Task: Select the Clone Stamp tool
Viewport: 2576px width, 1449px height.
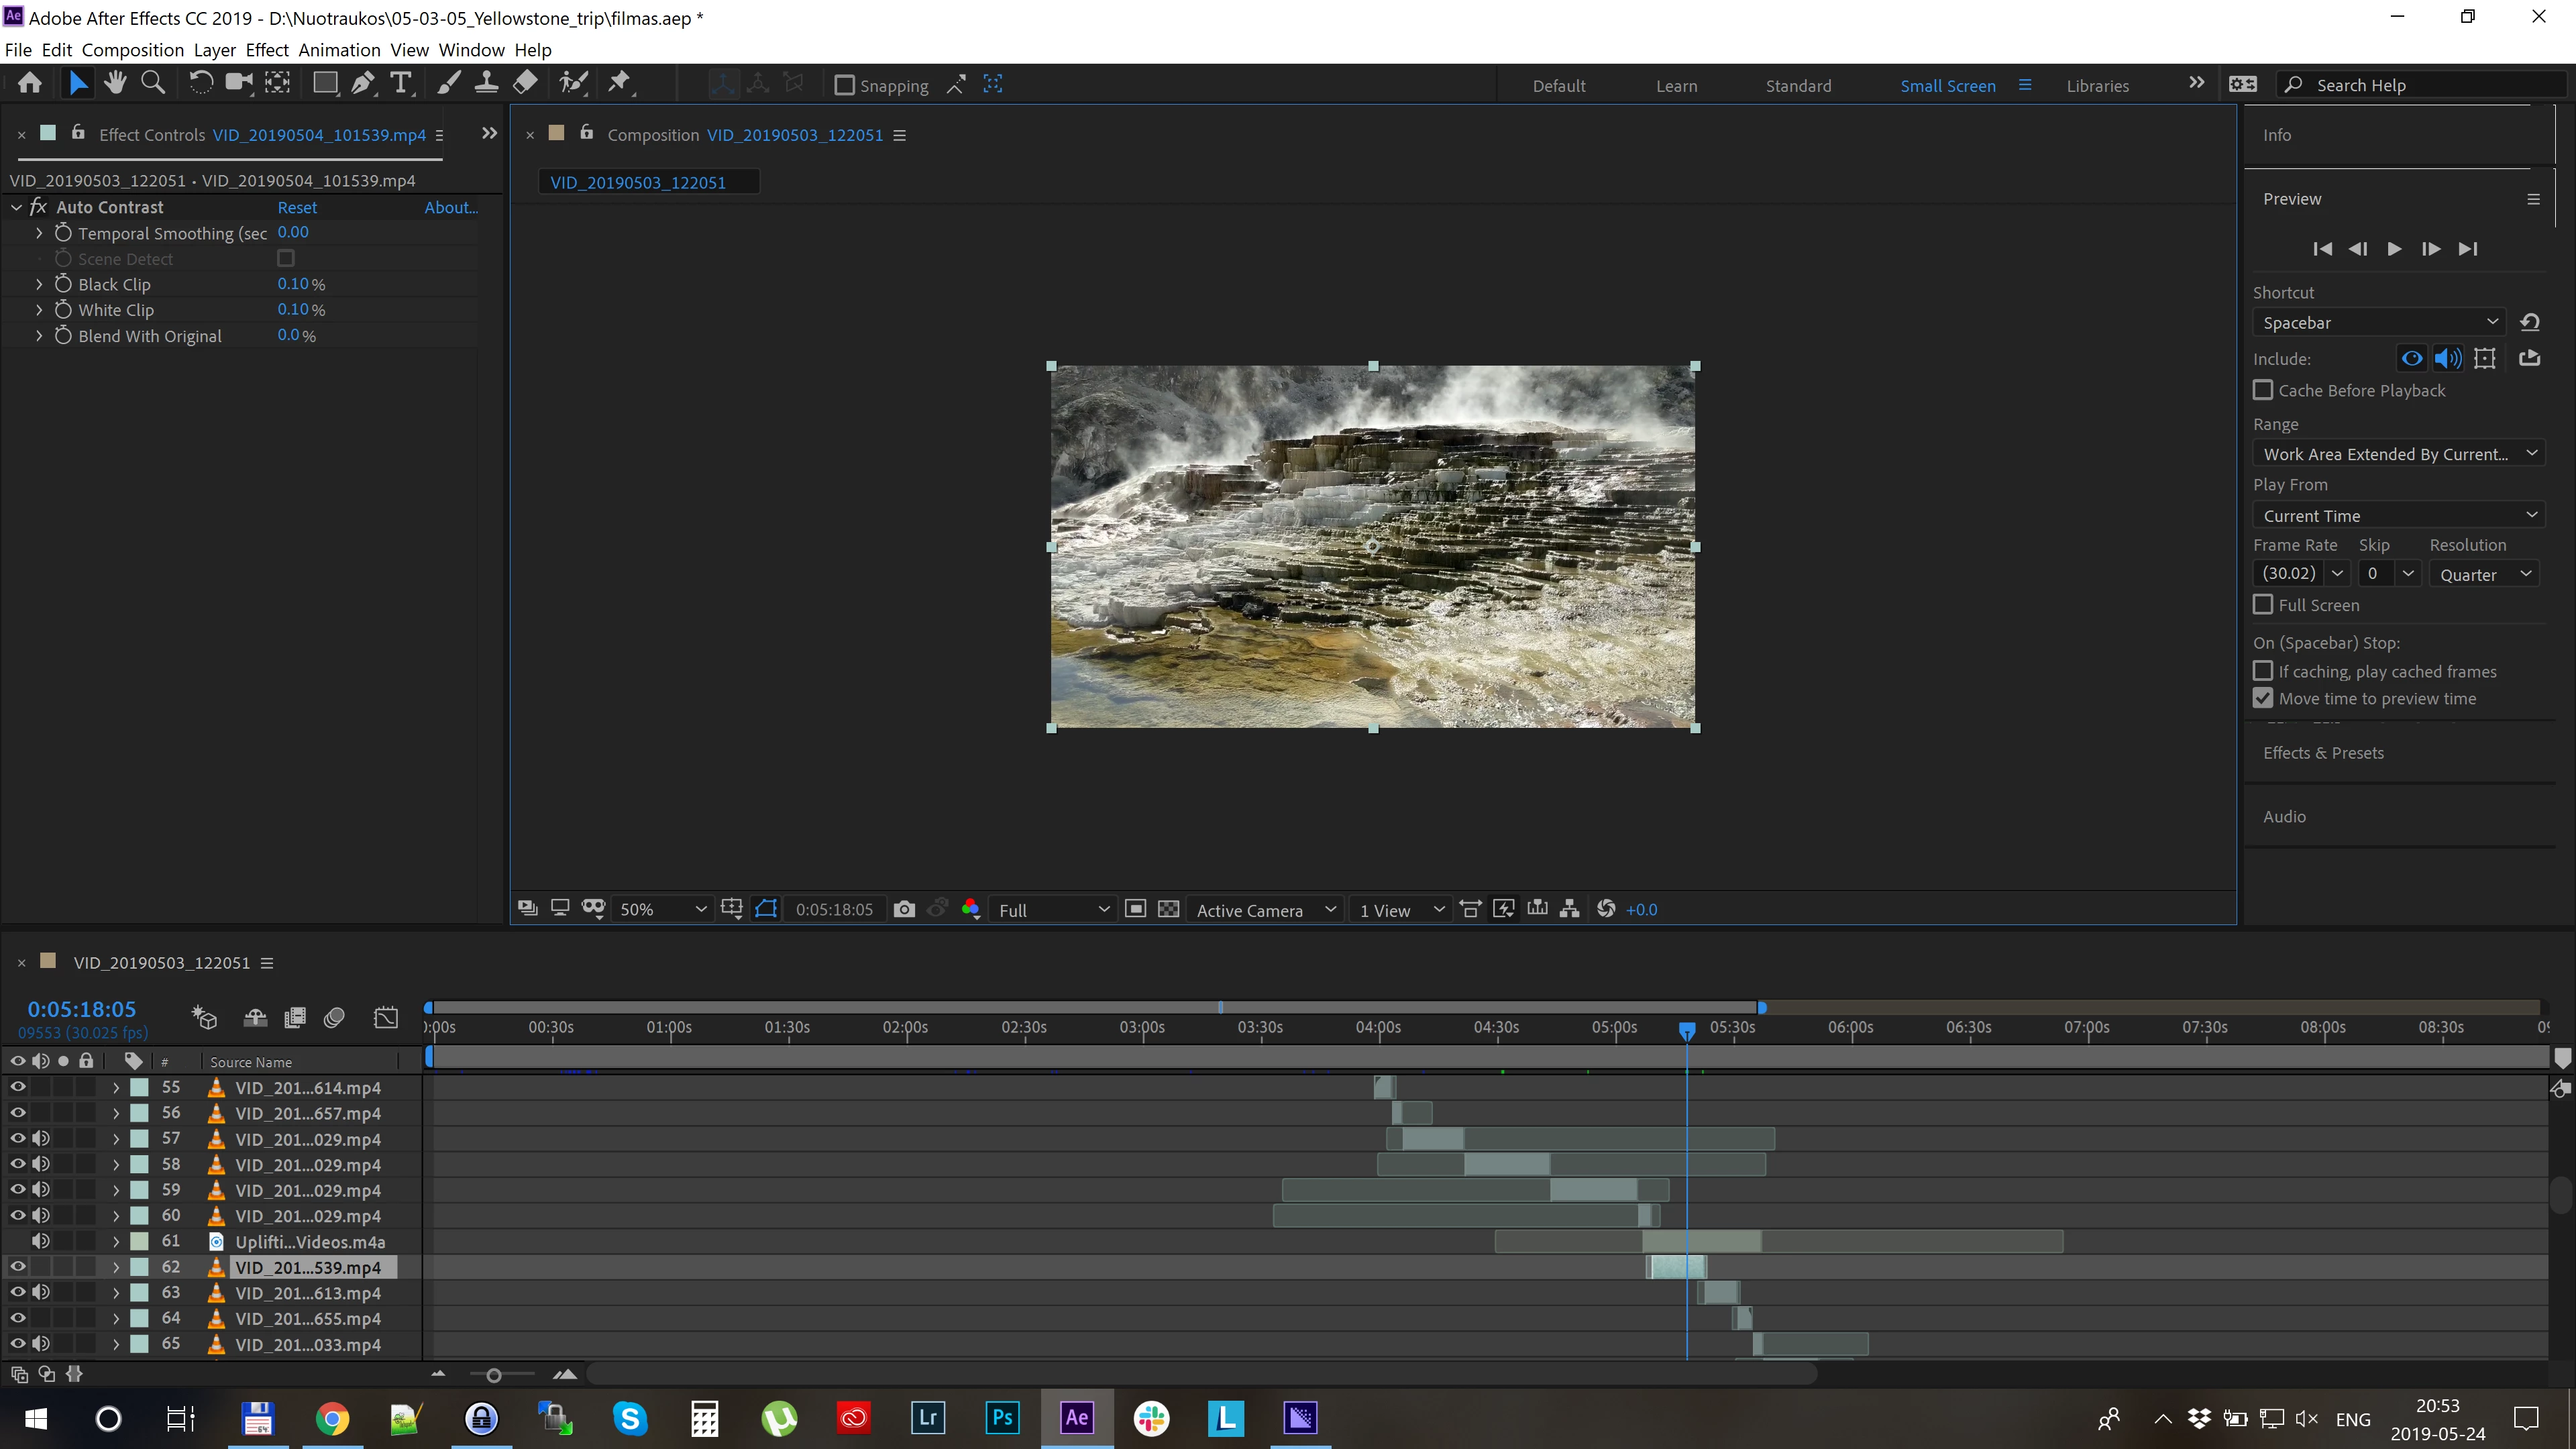Action: [x=486, y=84]
